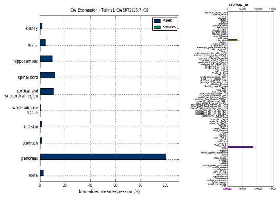Click the 'white adipose tissue' axis label
Screen dimensions: 276x198
click(25, 110)
